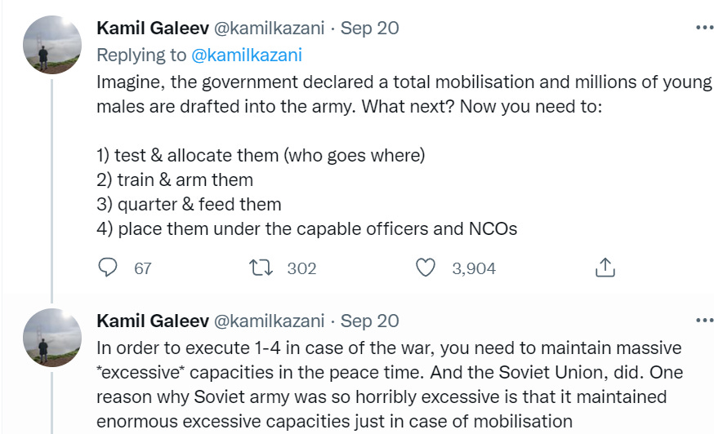Click the second tweet's profile avatar
The image size is (714, 434).
52,338
